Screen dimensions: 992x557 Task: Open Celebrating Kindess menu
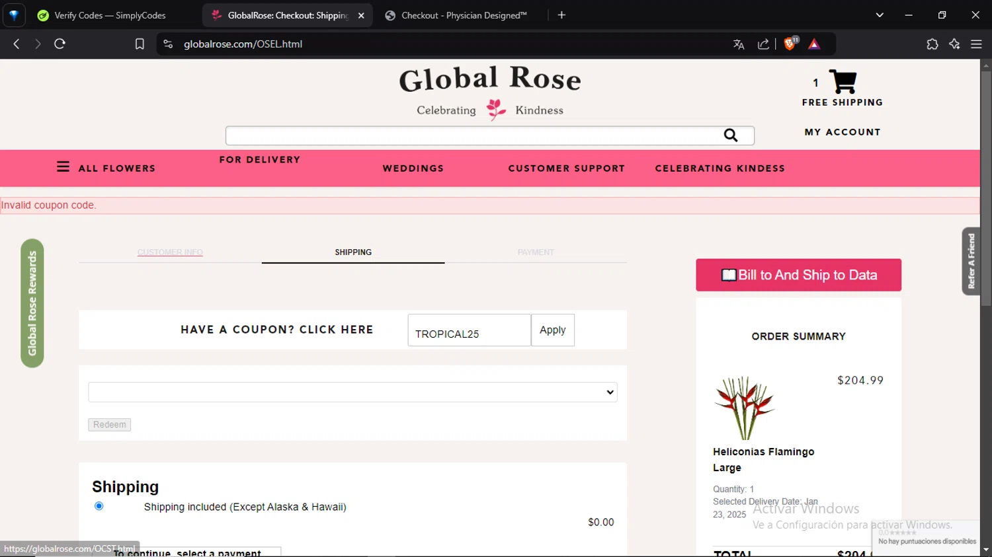720,168
